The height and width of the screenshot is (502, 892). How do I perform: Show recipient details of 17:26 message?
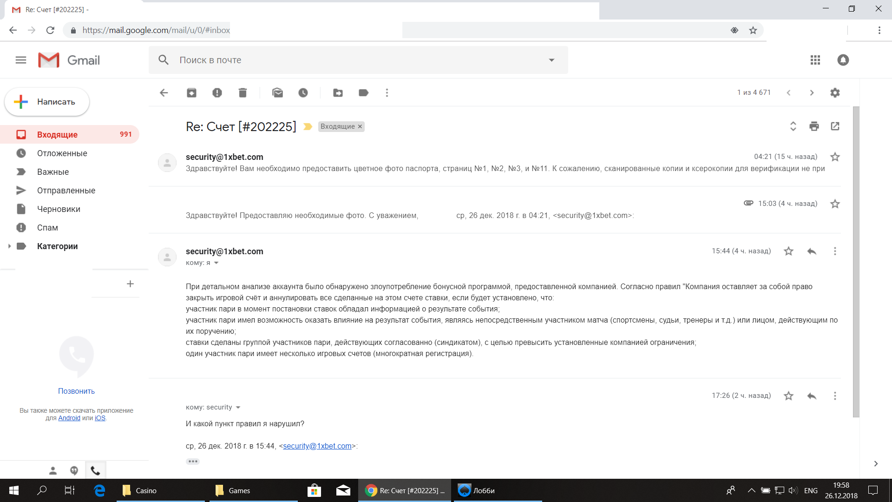click(x=238, y=408)
